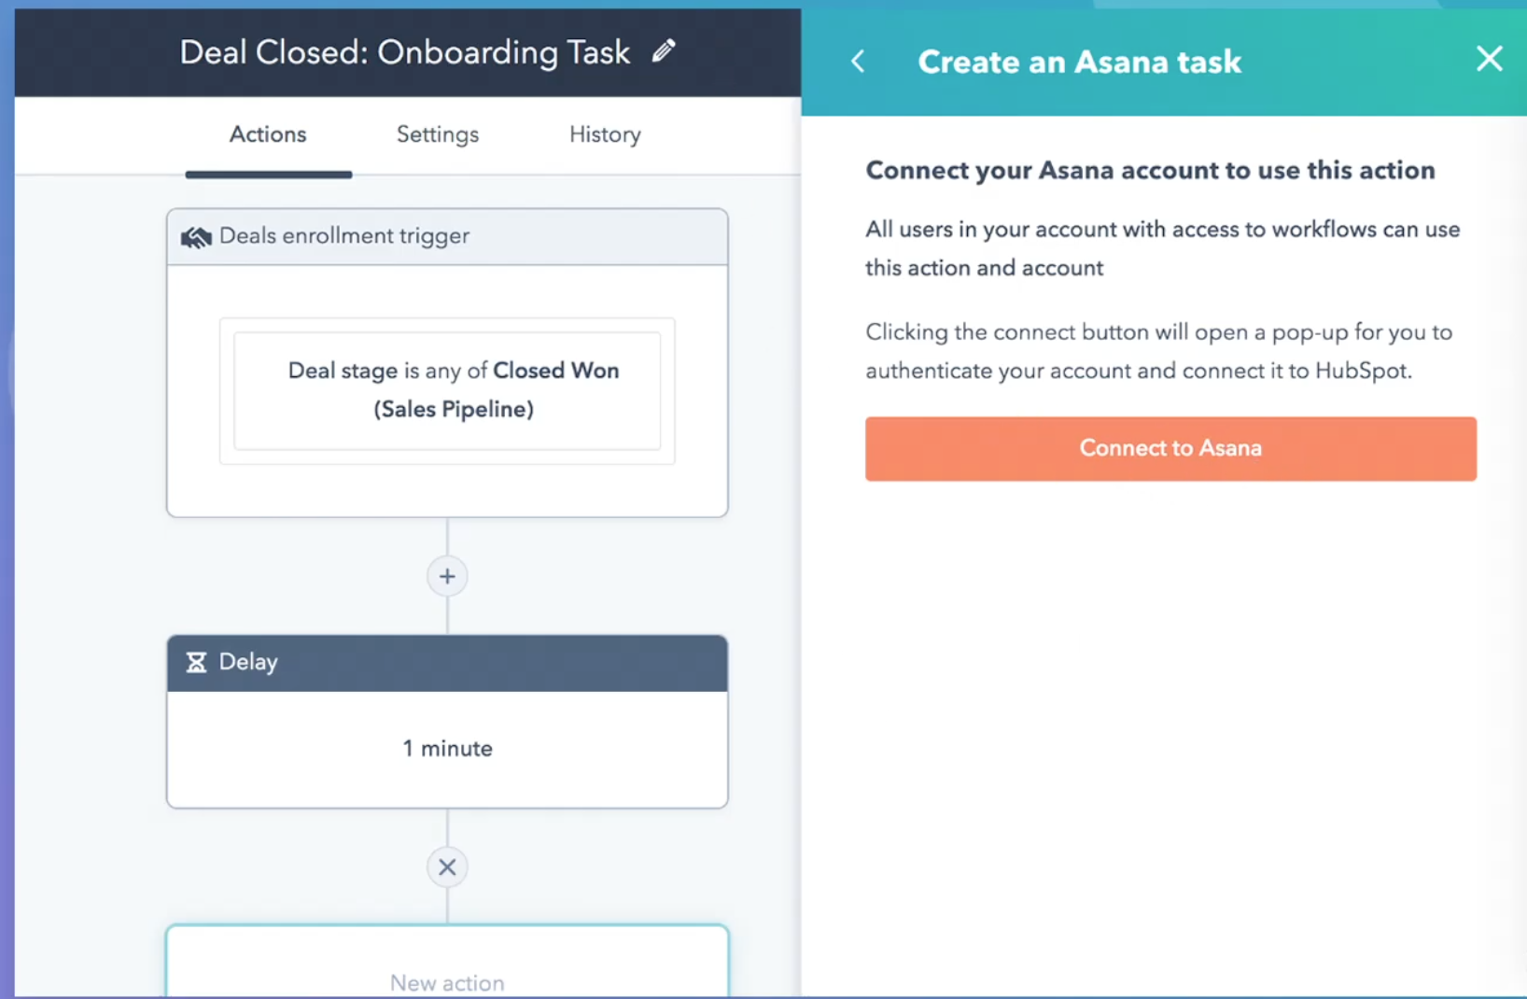Click the Deal Closed: Onboarding Task title
The height and width of the screenshot is (999, 1527).
pos(404,52)
